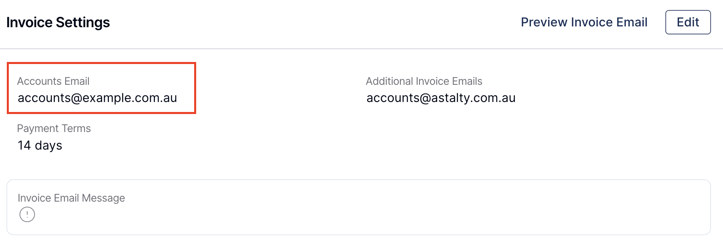
Task: Click the word Settings in the page heading
Action: coord(83,22)
